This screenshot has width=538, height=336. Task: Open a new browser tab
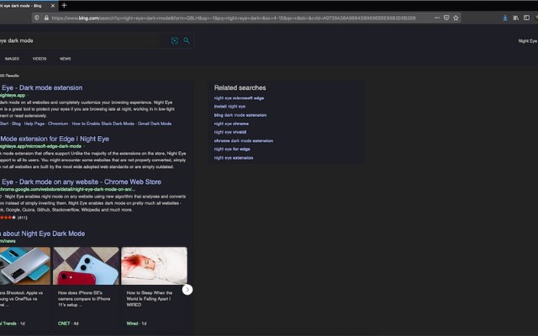pyautogui.click(x=64, y=6)
